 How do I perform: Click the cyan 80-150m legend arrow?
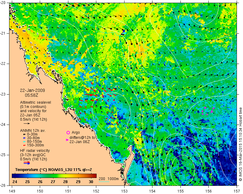(24, 142)
